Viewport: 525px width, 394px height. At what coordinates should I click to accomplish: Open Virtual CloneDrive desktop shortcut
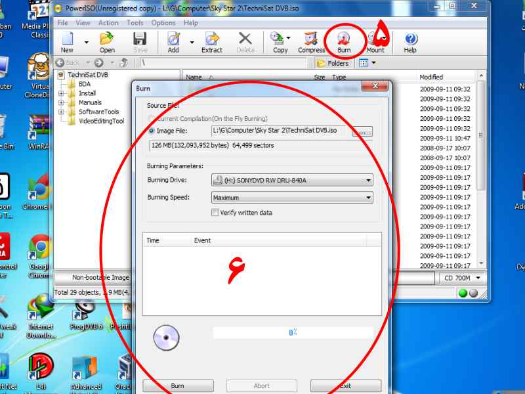(x=38, y=76)
